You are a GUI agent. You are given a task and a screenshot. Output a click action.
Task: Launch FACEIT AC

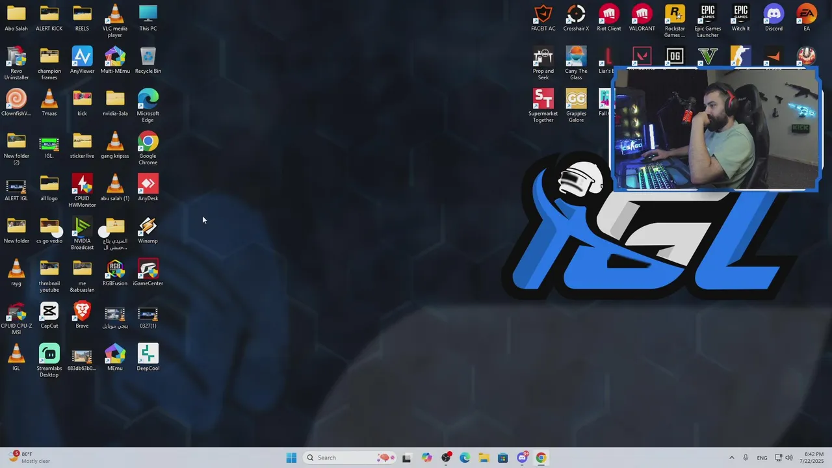point(543,18)
